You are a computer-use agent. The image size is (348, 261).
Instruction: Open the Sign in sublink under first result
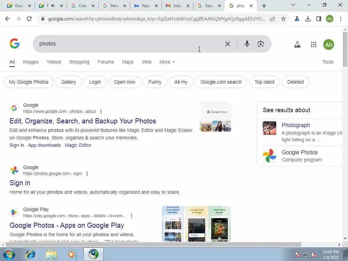[x=17, y=145]
